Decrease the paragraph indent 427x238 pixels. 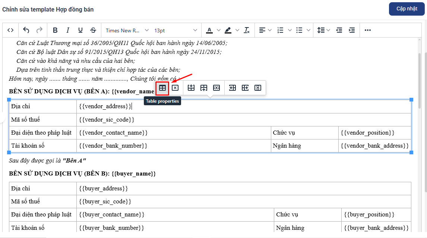339,30
